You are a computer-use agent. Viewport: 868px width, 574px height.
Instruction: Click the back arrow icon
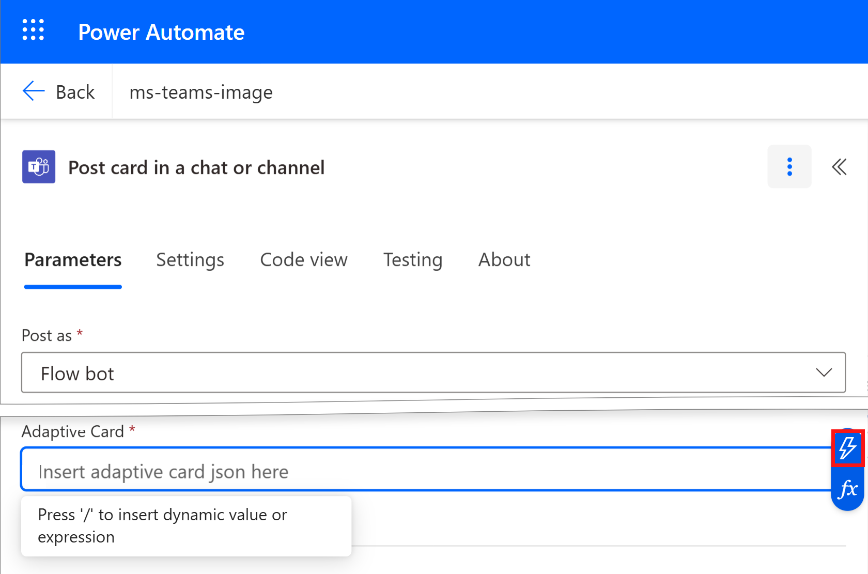click(33, 91)
